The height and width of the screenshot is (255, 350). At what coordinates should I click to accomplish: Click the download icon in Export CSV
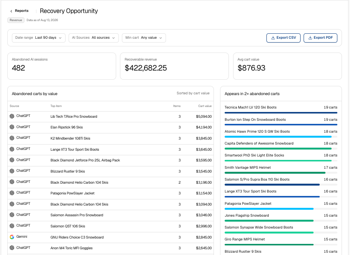click(x=273, y=38)
